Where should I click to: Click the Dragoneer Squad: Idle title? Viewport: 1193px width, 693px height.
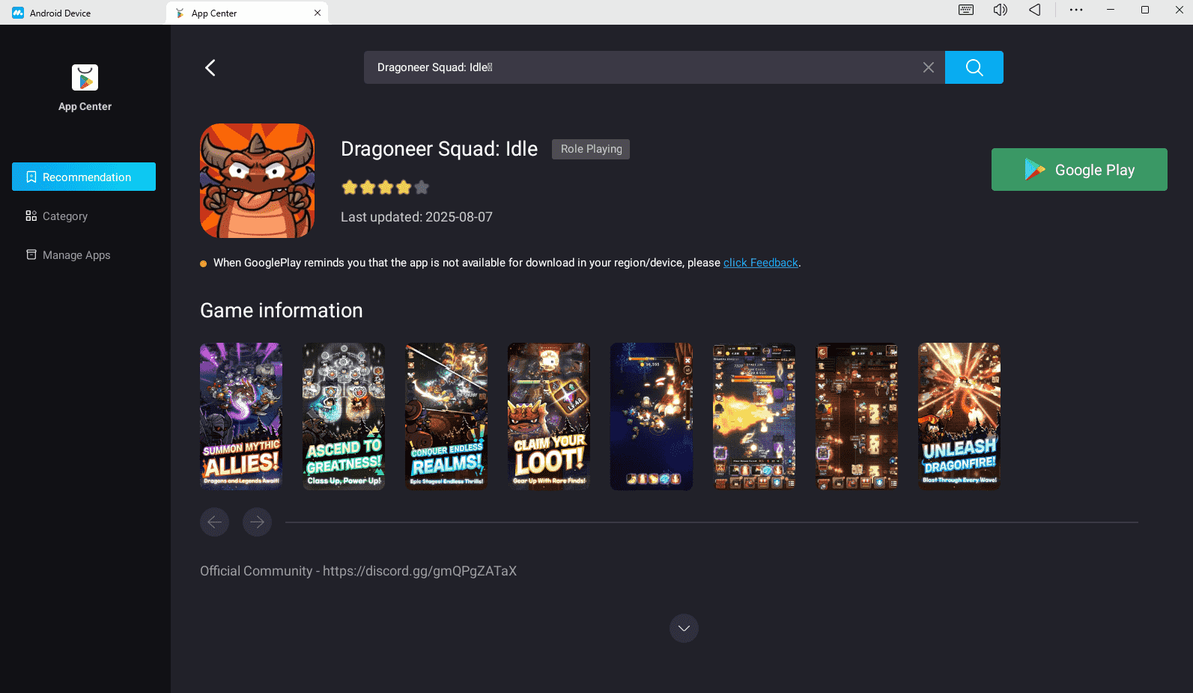tap(439, 149)
